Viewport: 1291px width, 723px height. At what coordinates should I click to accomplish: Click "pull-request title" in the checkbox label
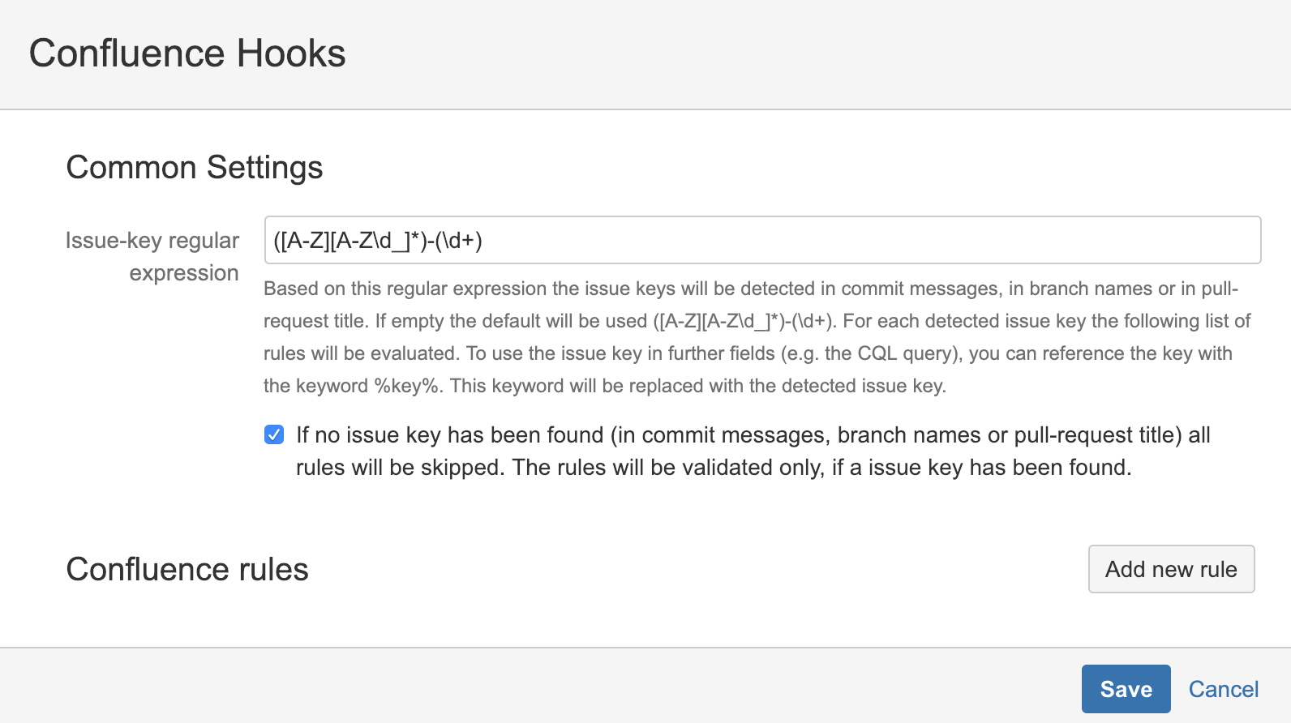coord(1097,435)
